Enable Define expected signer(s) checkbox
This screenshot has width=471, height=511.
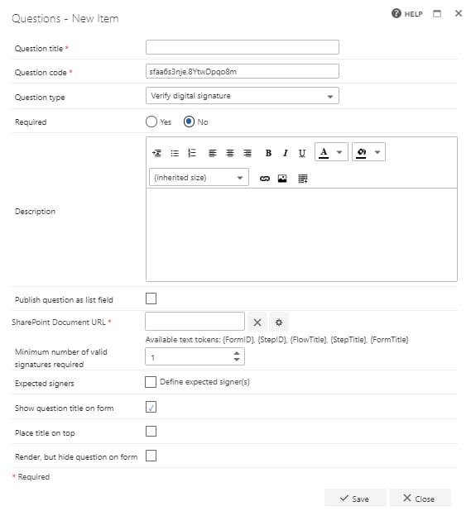(151, 382)
